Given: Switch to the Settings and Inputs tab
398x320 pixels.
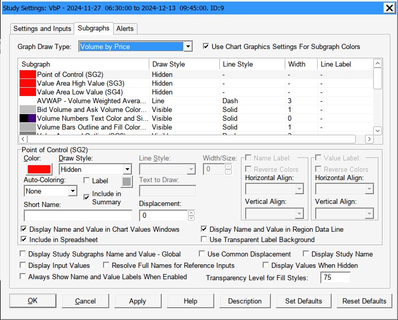Looking at the screenshot, I should pyautogui.click(x=43, y=28).
